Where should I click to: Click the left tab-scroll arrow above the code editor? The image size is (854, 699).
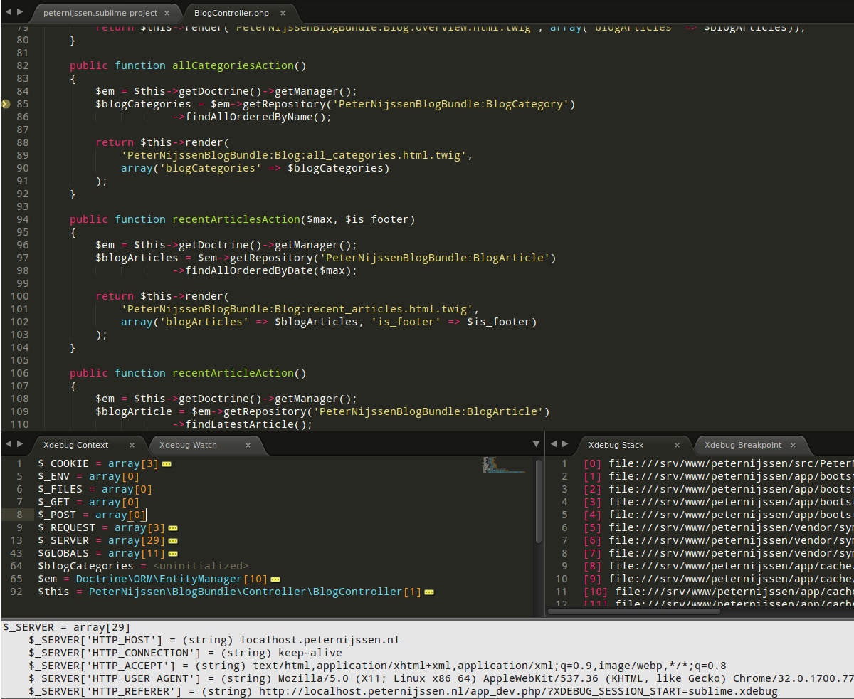[7, 12]
